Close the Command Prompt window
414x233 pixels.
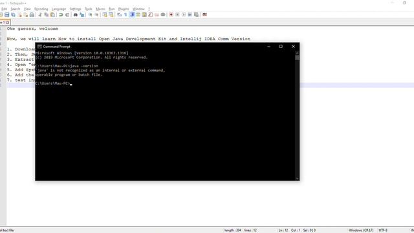[293, 47]
